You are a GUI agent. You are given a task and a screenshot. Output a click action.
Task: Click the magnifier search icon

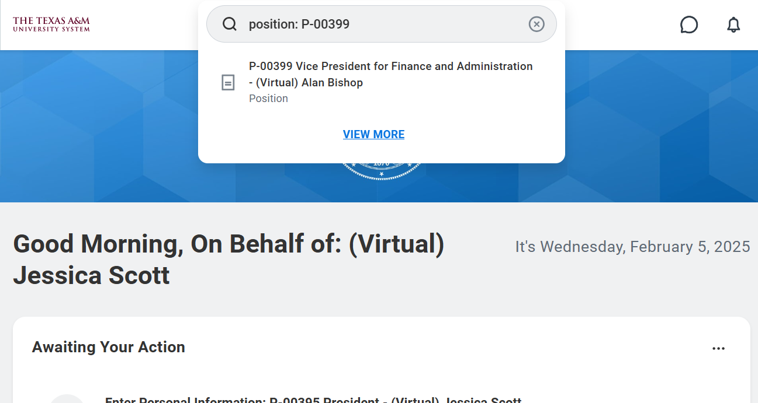click(x=230, y=24)
